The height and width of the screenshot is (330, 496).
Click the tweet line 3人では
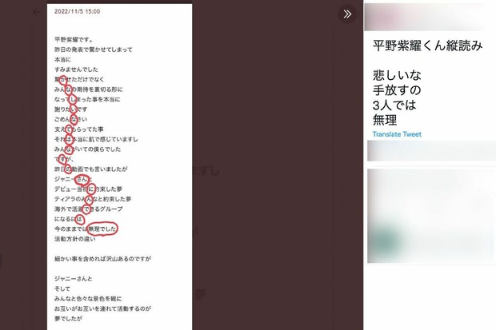click(x=394, y=105)
